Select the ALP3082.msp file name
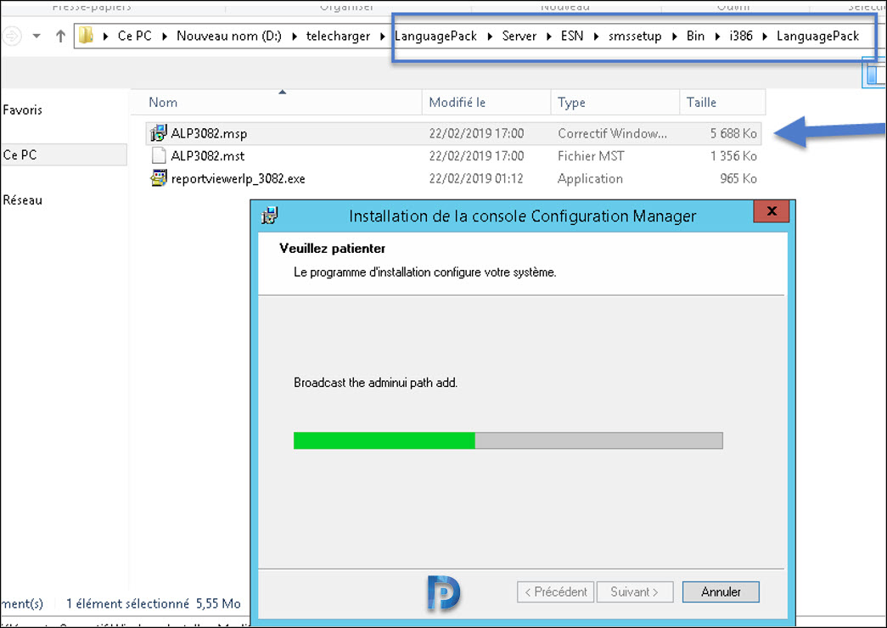 pos(209,133)
